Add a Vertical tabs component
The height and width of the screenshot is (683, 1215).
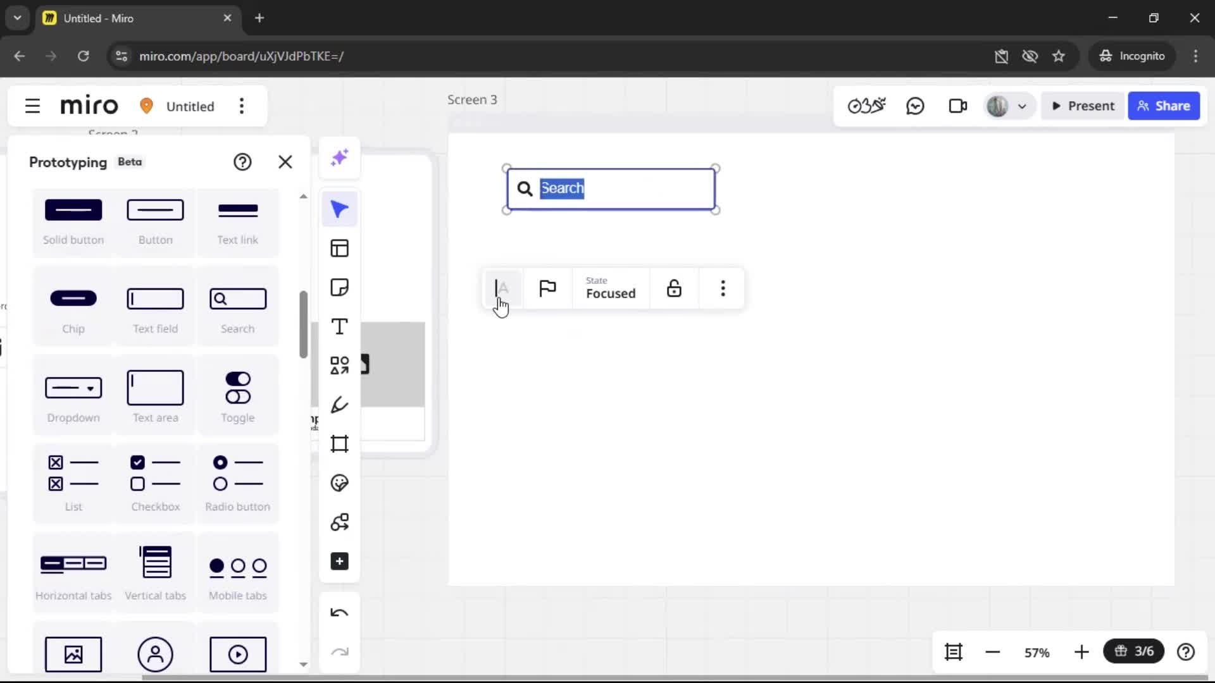pos(156,573)
